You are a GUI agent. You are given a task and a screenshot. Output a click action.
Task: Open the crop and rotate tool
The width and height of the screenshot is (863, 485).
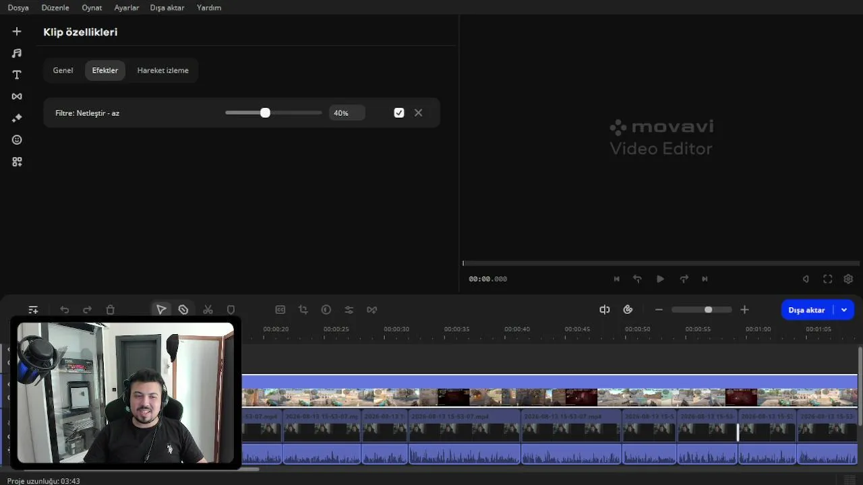click(x=303, y=310)
